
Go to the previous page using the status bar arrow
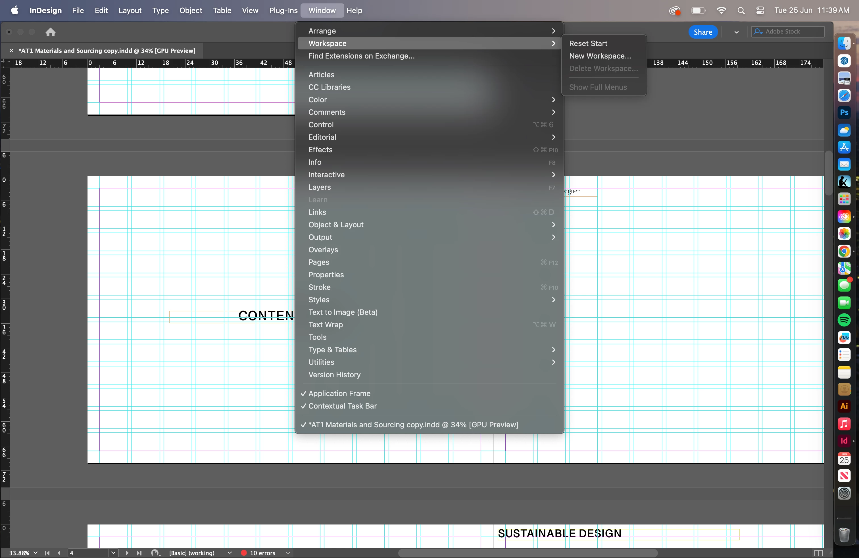click(59, 553)
